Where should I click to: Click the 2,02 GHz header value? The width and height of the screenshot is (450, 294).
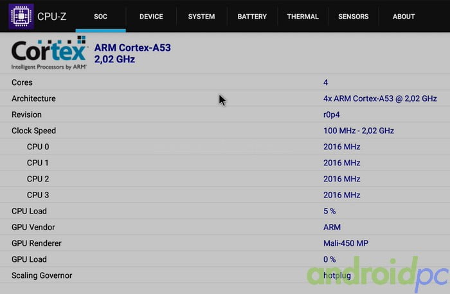coord(114,59)
